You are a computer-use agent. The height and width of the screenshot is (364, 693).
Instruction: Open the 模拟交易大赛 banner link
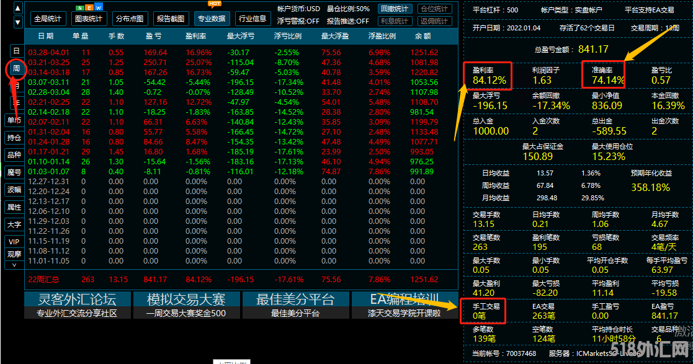coord(187,305)
